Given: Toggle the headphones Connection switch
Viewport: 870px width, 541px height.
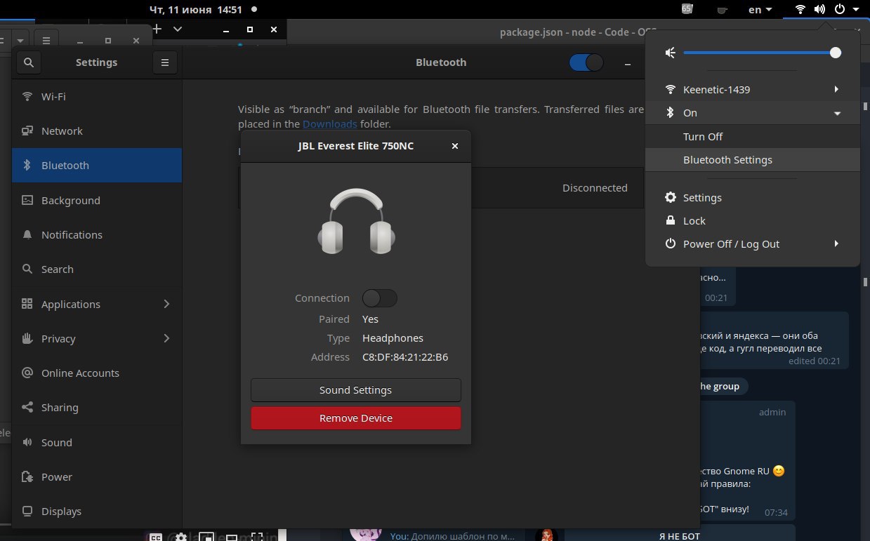Looking at the screenshot, I should tap(380, 298).
